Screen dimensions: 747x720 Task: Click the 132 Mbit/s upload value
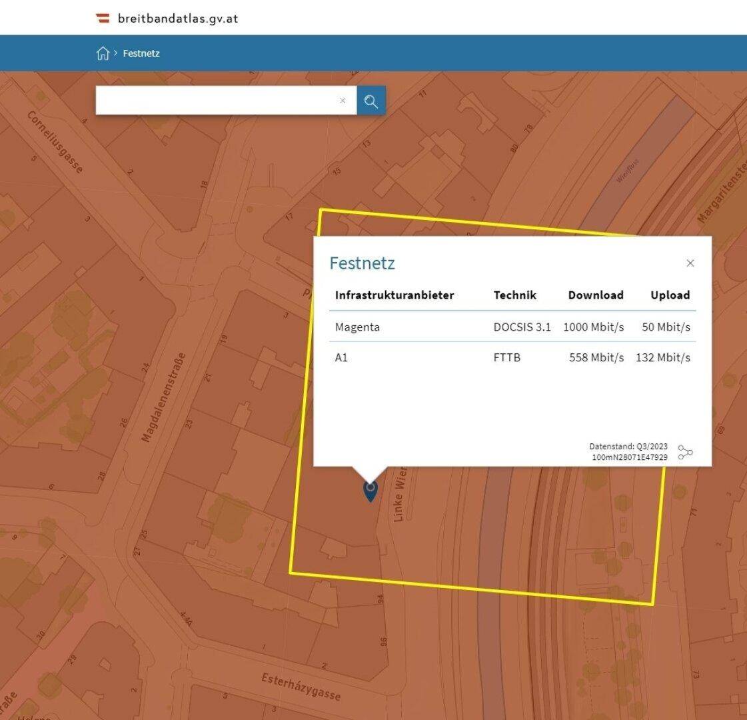[662, 357]
